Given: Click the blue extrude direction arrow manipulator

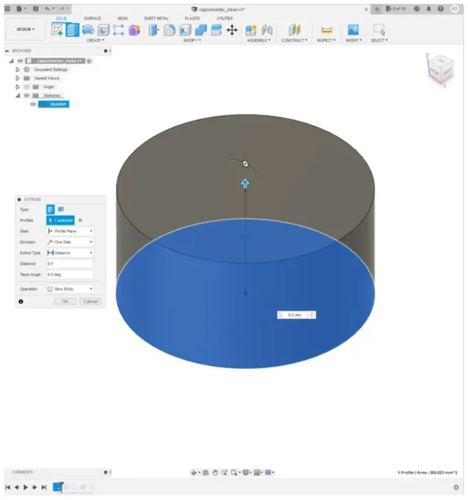Looking at the screenshot, I should click(x=245, y=183).
